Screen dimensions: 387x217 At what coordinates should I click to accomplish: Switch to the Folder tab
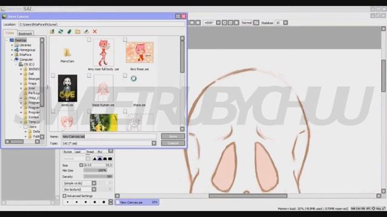tap(10, 33)
